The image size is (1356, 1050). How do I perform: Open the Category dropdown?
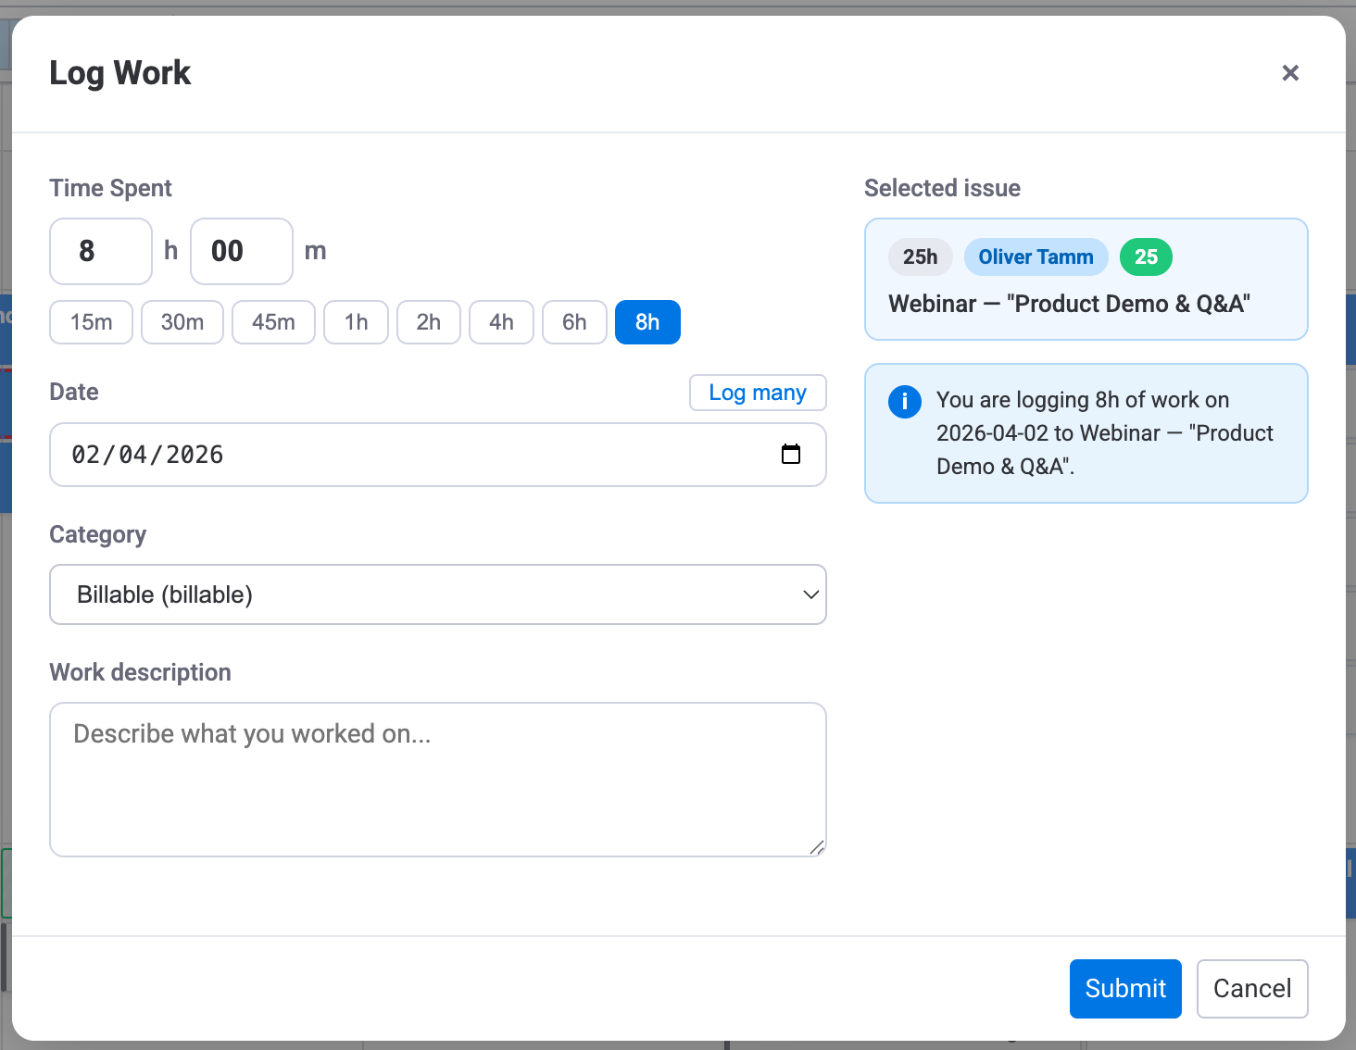pos(437,594)
